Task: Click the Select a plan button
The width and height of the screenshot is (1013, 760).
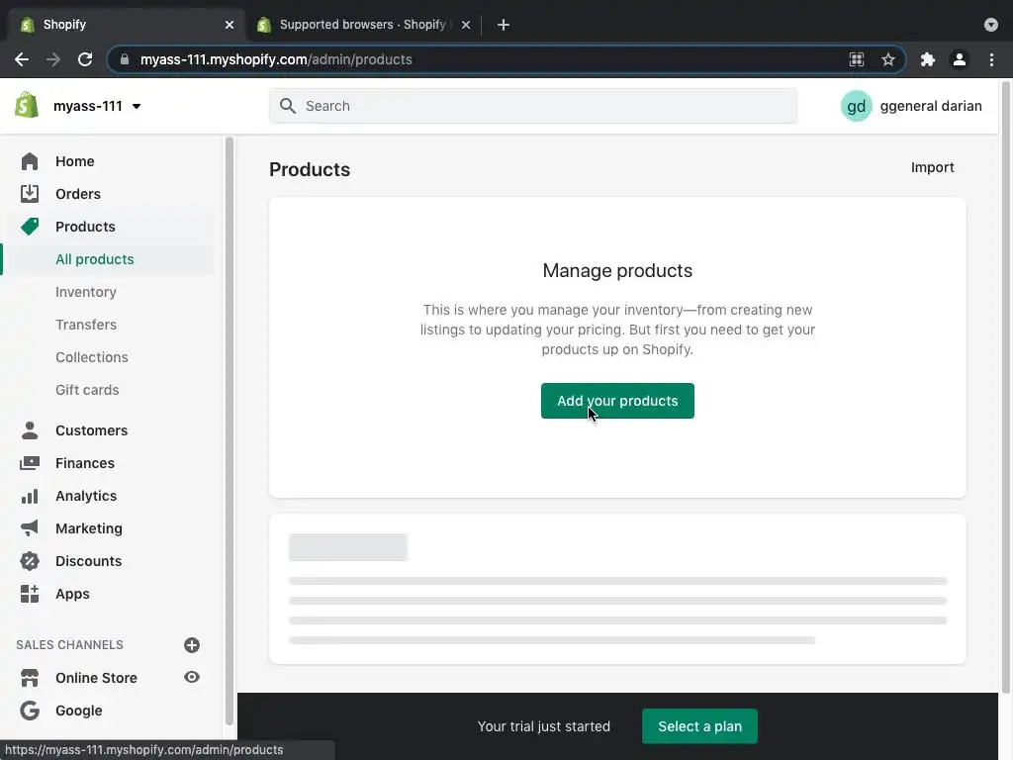Action: click(x=699, y=726)
